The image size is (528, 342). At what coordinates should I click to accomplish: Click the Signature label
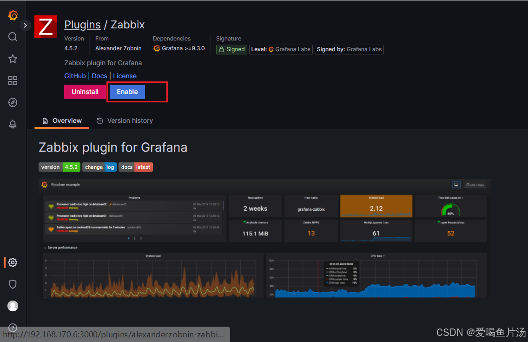pyautogui.click(x=229, y=39)
